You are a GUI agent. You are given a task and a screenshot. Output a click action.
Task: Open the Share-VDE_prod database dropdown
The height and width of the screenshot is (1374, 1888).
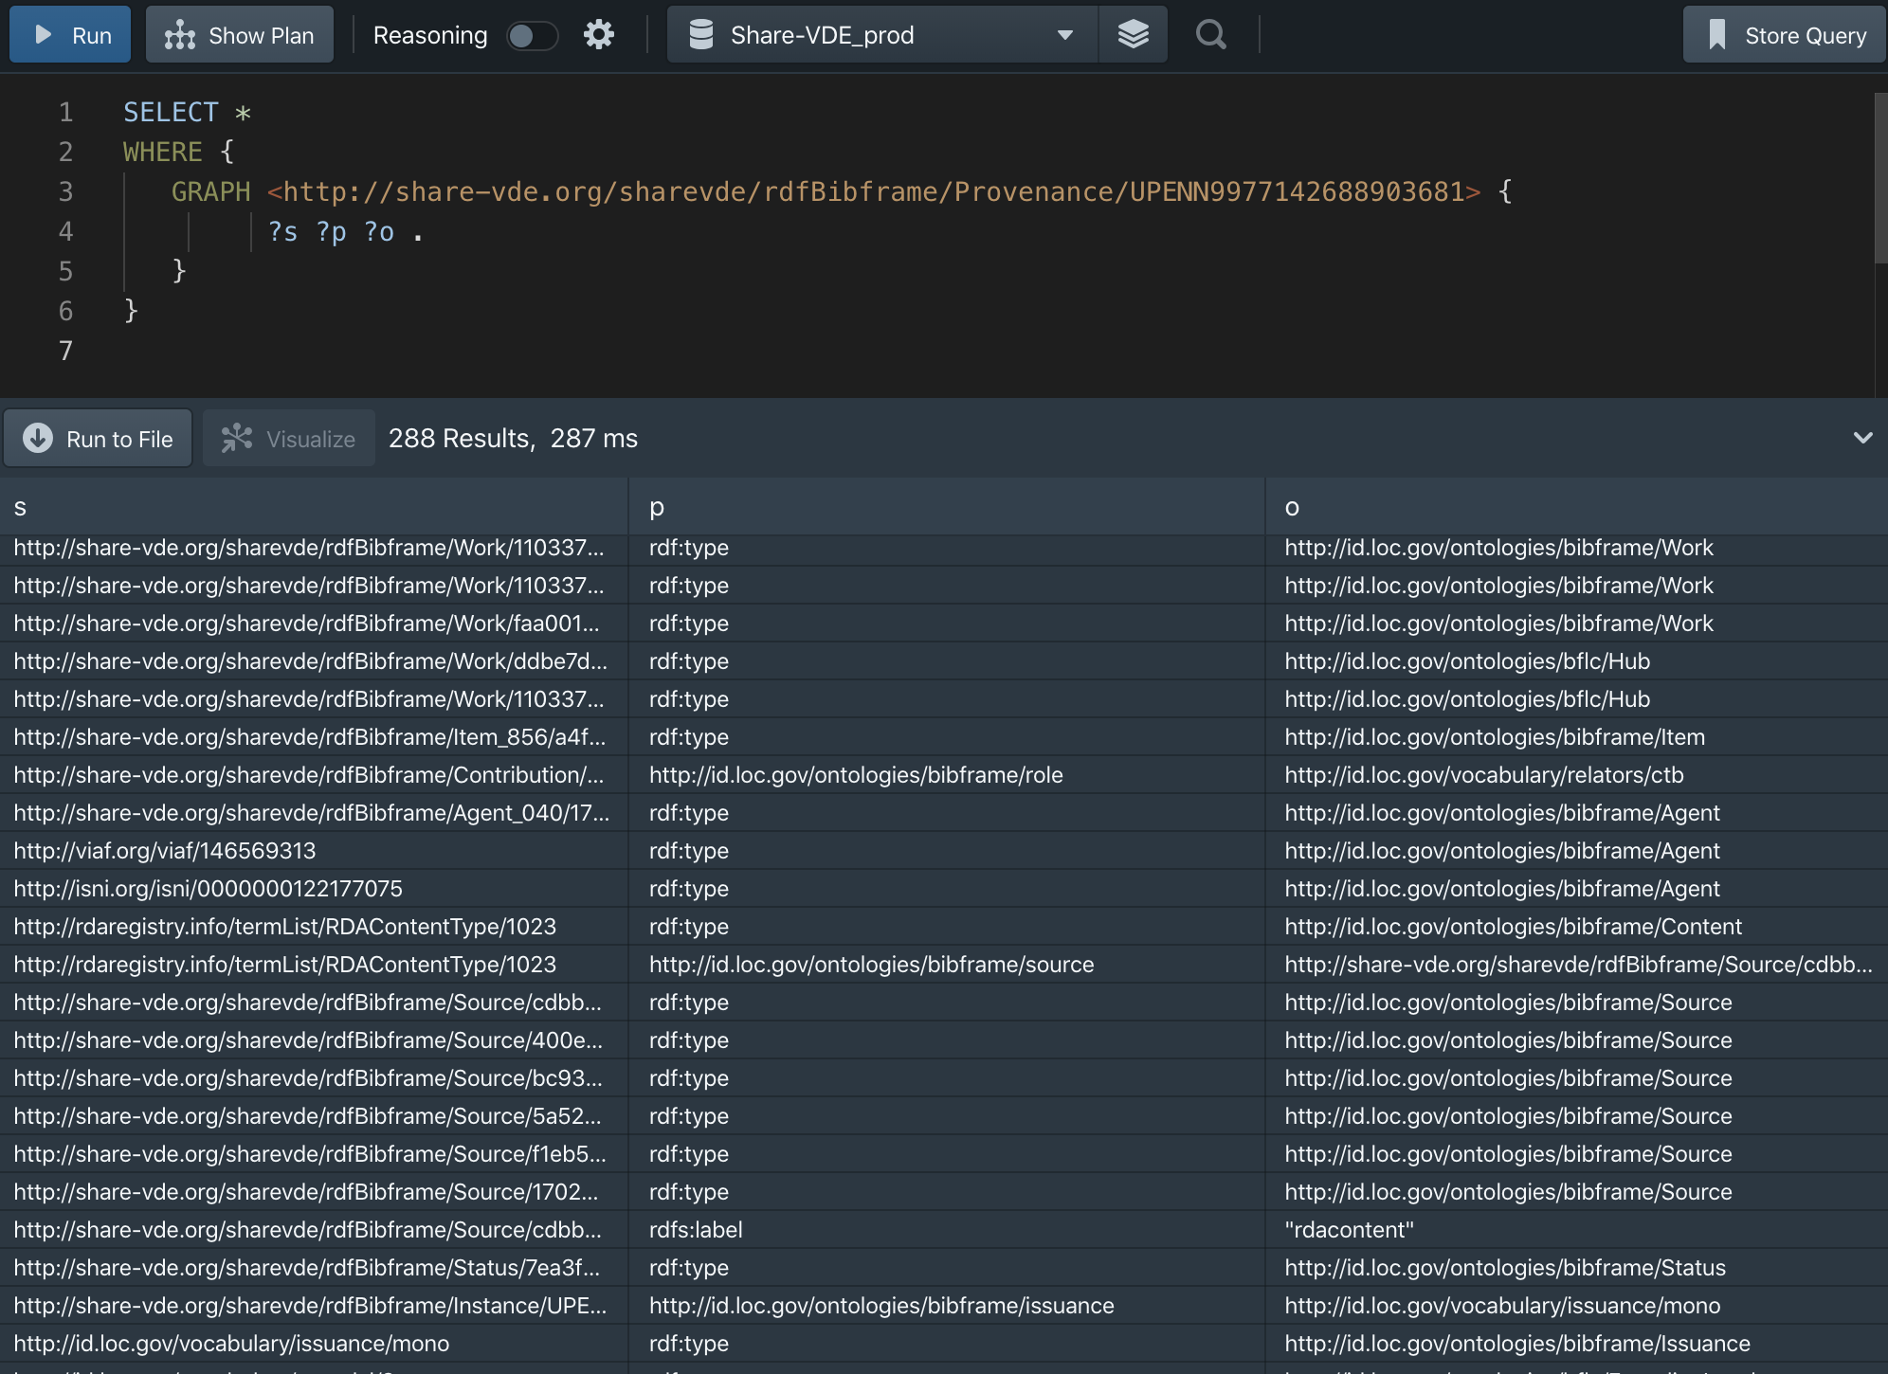tap(880, 34)
